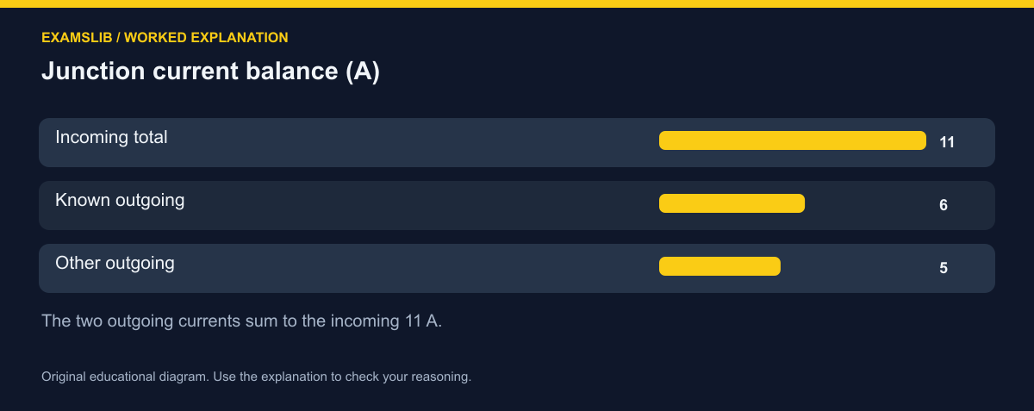Click the value 11 beside the Incoming bar
Viewport: 1034px width, 411px height.
947,142
